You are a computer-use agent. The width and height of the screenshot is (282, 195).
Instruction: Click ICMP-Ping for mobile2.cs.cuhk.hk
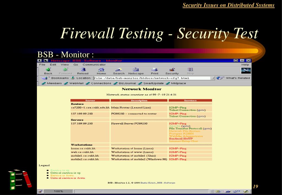point(178,159)
